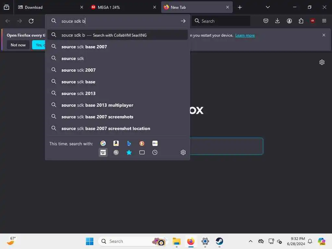Choose the 'source sdk base' suggestion

[117, 82]
